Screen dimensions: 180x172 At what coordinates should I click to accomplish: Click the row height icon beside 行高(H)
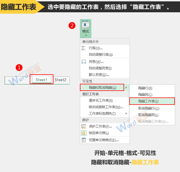coord(83,48)
